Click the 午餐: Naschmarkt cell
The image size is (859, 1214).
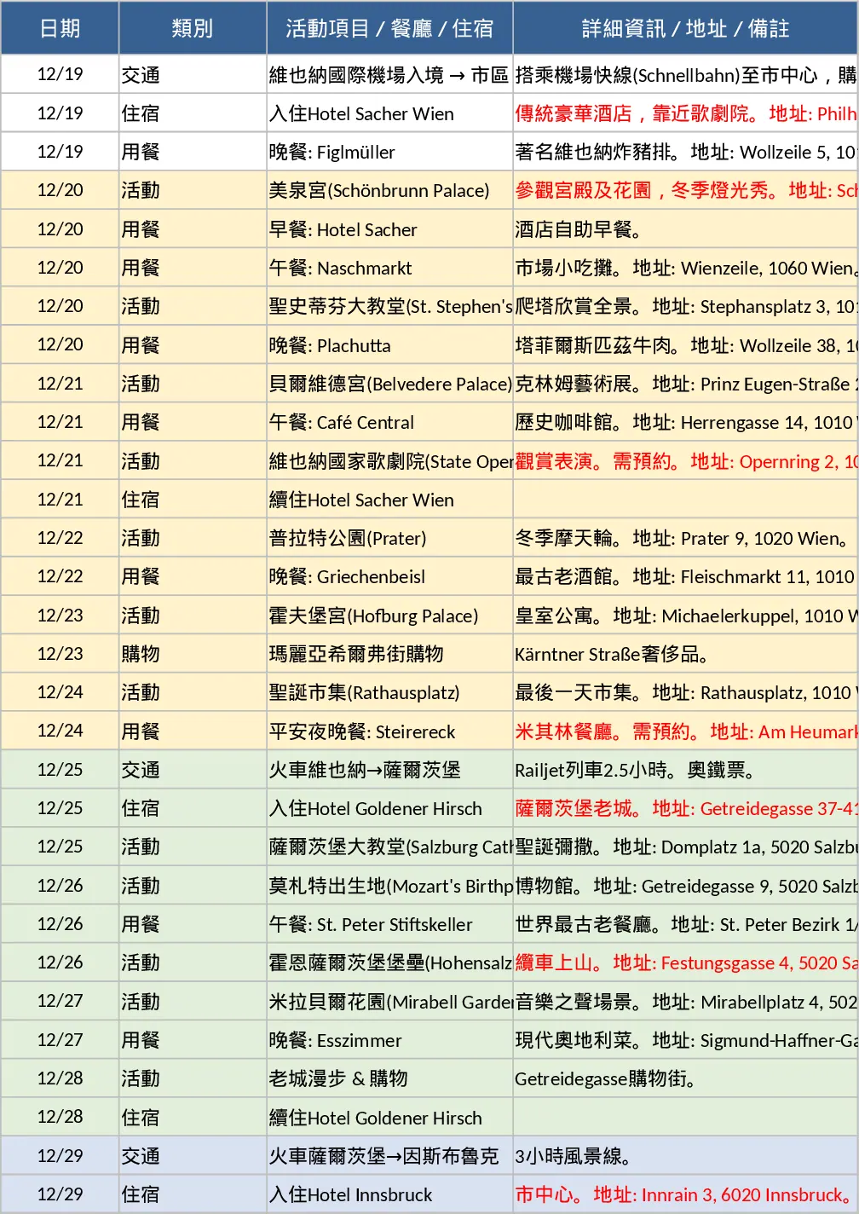[389, 268]
